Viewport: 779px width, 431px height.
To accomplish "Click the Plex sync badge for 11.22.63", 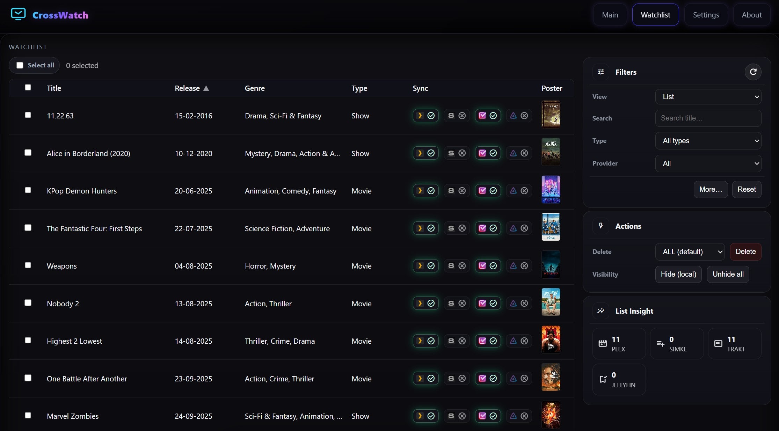I will 425,116.
